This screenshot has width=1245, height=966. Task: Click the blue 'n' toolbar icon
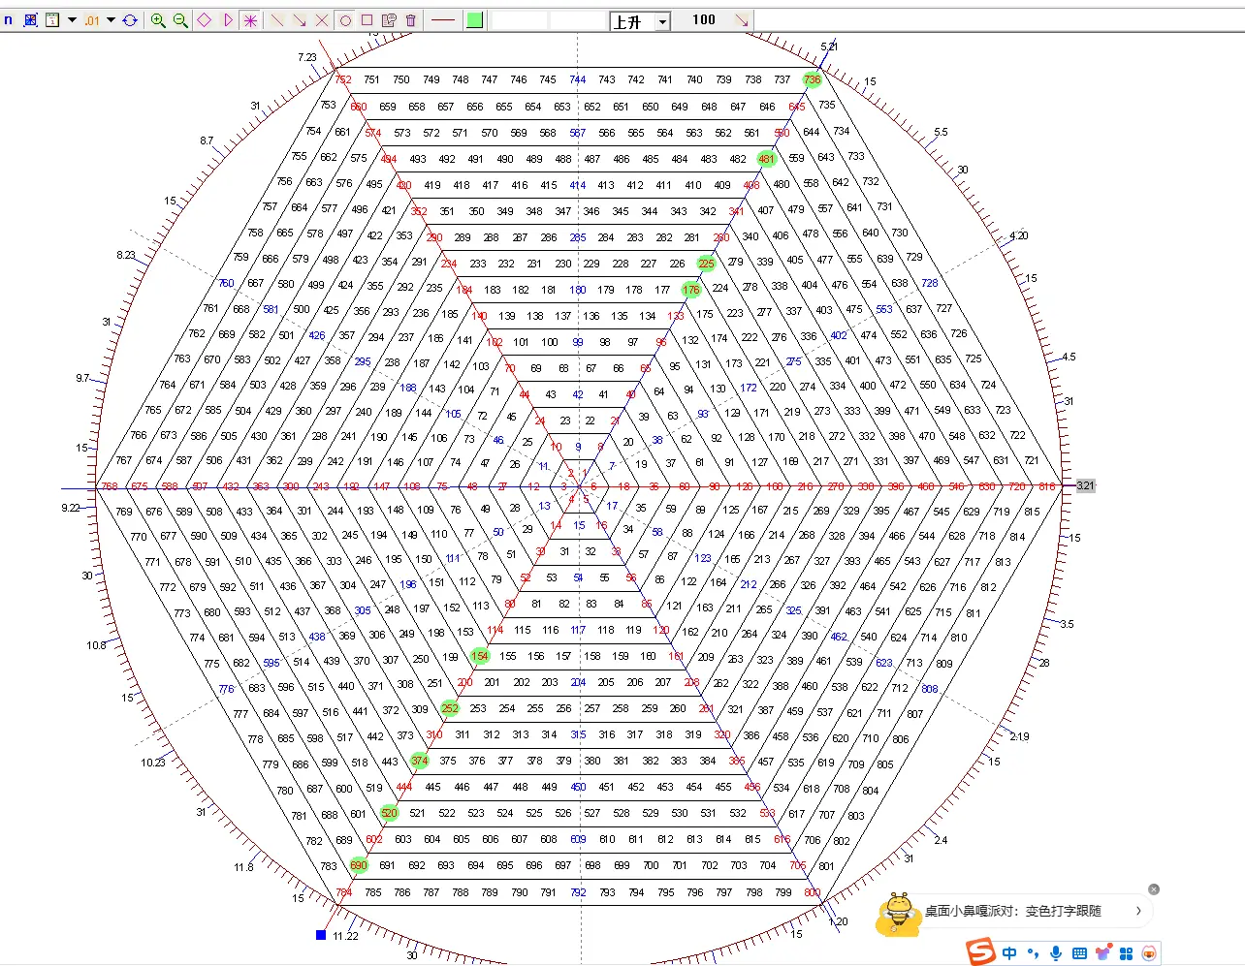[9, 19]
